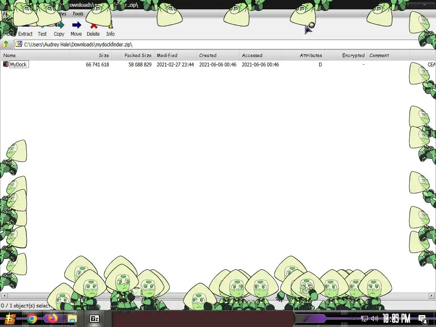Click size value 66 741 618
Viewport: 436px width, 327px height.
(98, 65)
